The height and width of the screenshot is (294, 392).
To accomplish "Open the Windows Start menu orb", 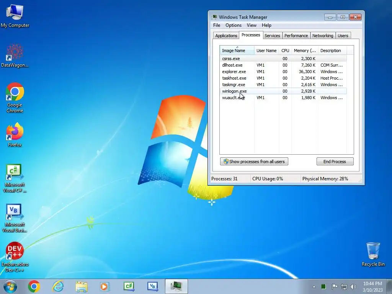I will click(10, 286).
